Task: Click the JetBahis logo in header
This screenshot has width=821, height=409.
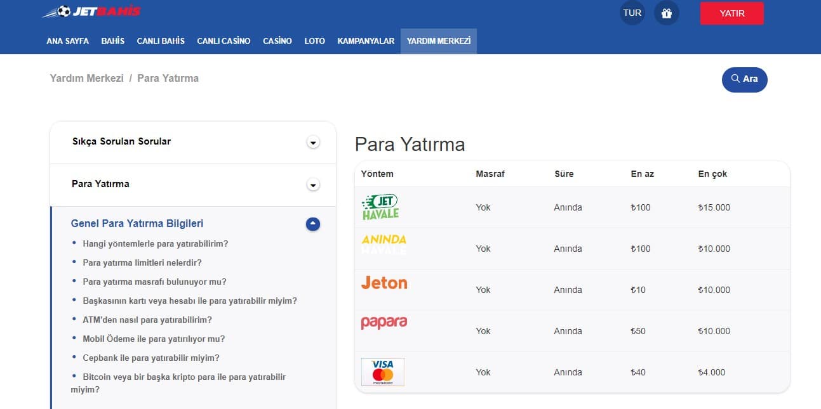Action: [91, 11]
